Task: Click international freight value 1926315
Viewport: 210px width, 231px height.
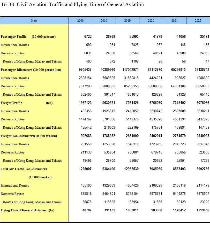Action: 109,111
